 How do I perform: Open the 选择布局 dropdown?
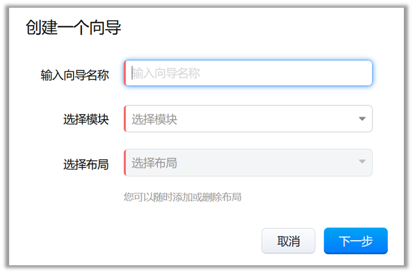click(248, 163)
